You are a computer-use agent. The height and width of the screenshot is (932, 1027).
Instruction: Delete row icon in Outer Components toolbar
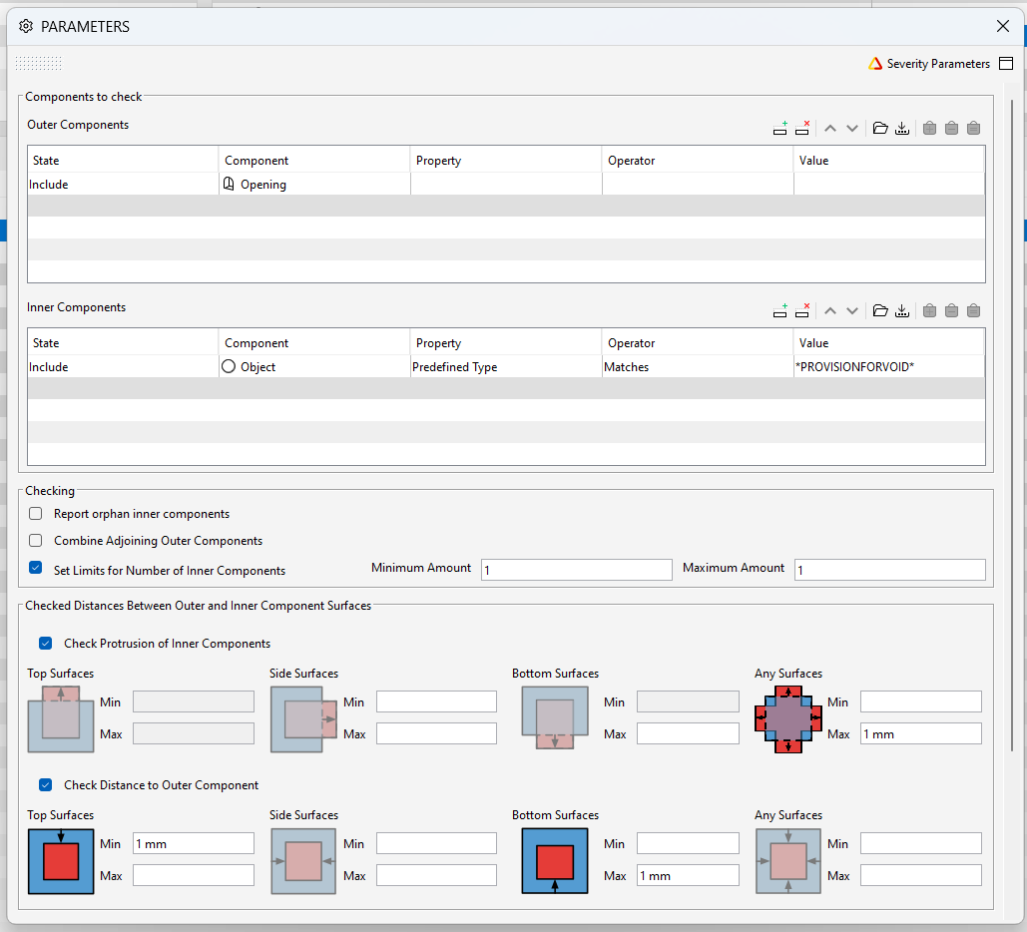(x=802, y=129)
